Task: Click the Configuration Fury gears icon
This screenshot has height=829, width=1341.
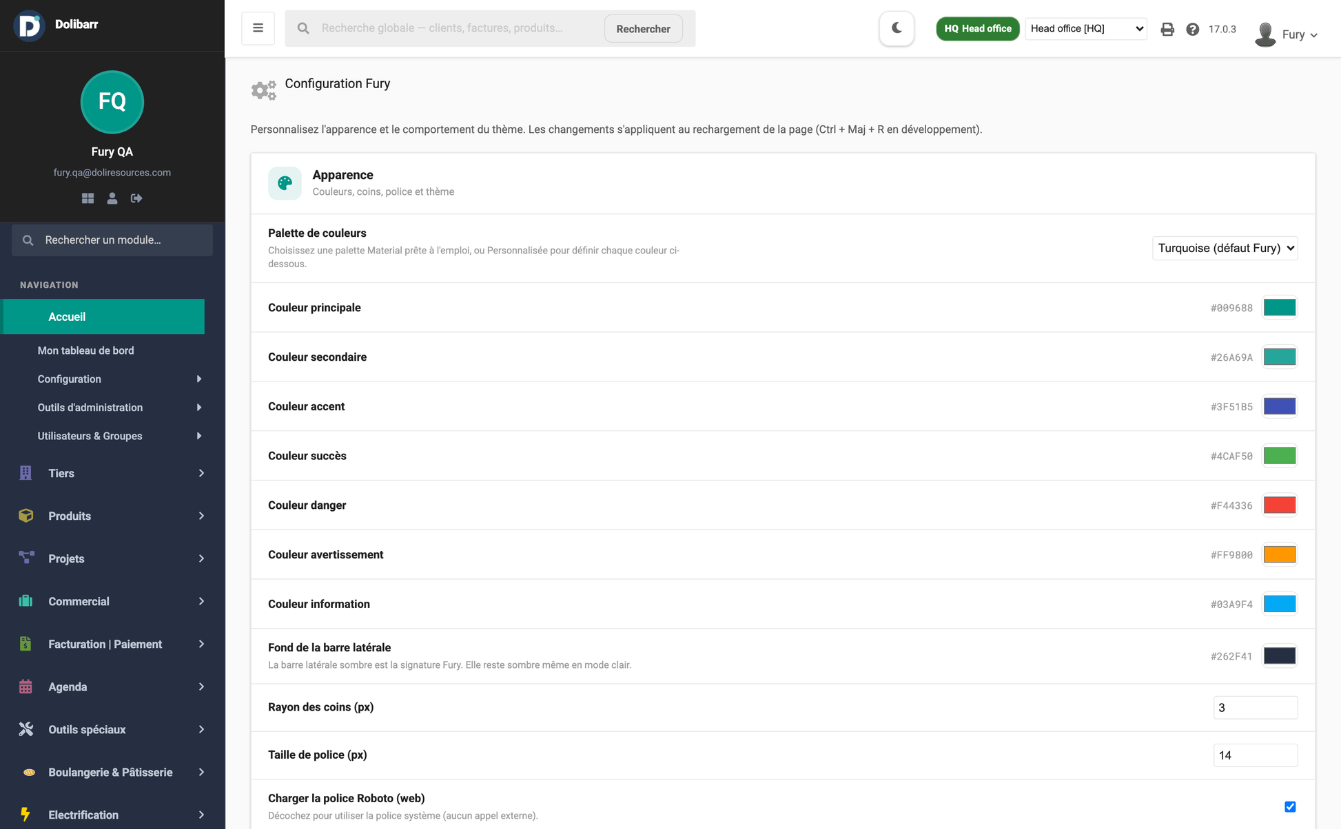Action: [263, 90]
